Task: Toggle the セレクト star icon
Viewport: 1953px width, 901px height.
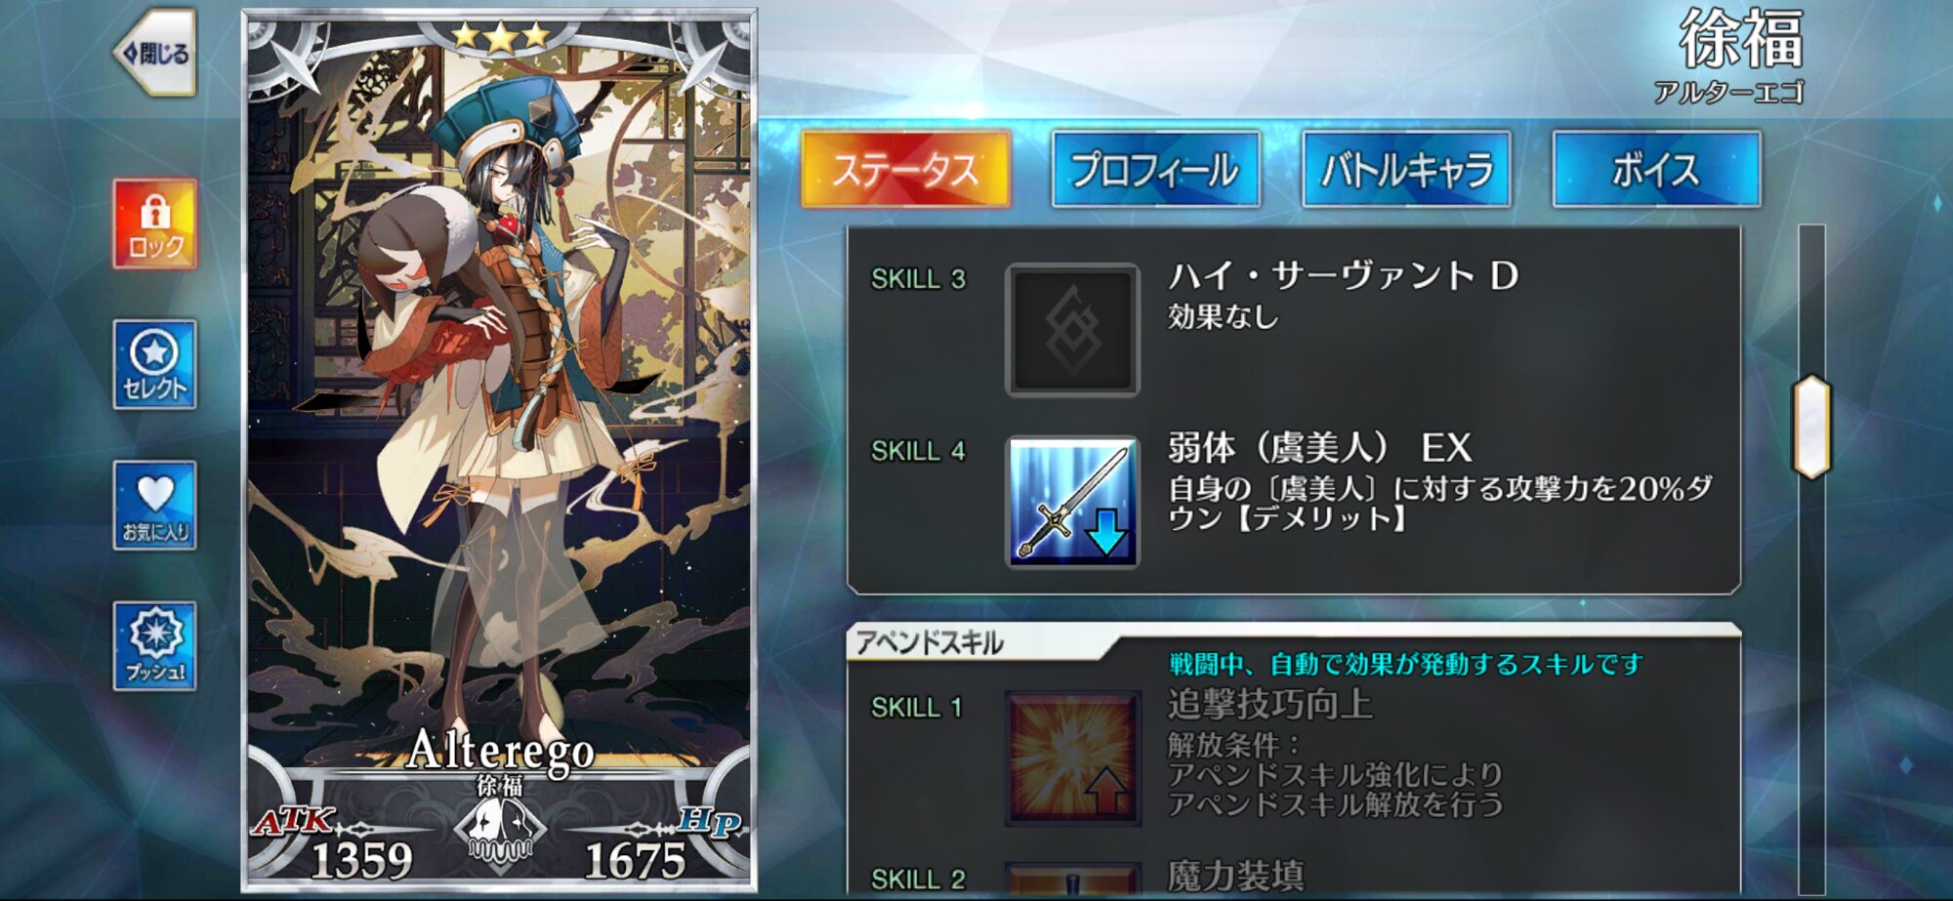Action: point(155,364)
